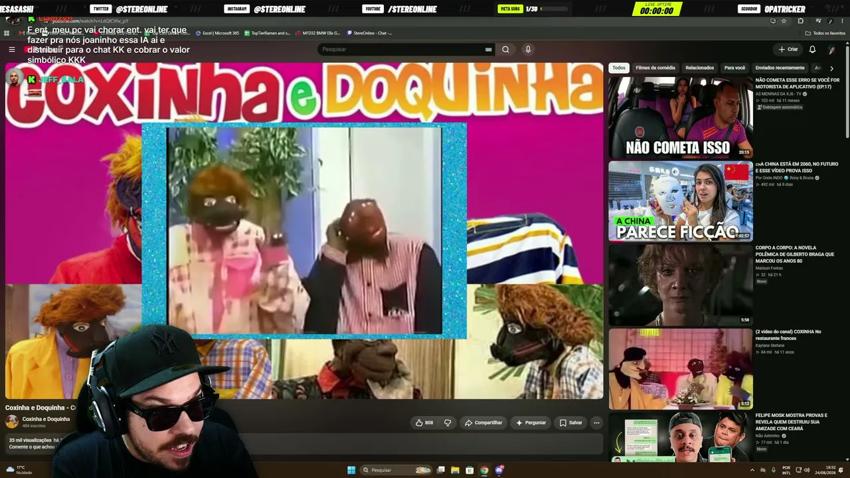Open the weather widget showing 17°C

point(19,470)
